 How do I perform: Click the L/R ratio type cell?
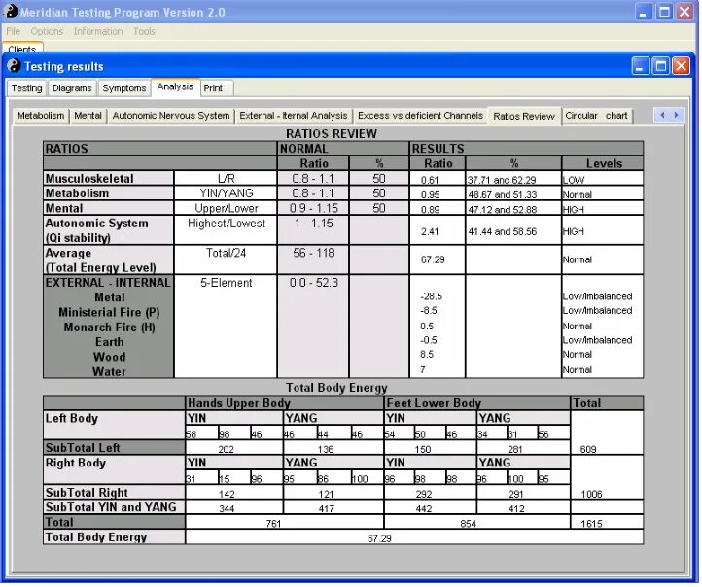click(x=227, y=179)
